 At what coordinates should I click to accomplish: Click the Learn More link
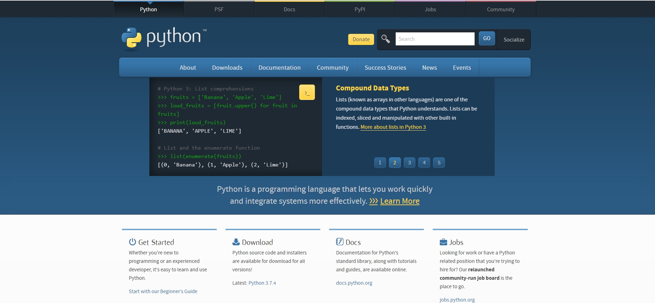[400, 201]
